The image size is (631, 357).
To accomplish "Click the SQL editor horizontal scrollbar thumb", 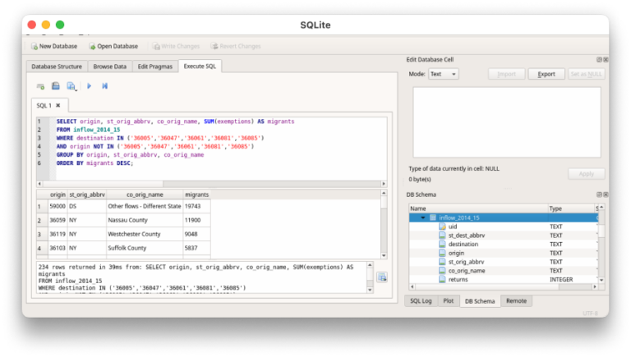I will point(103,184).
